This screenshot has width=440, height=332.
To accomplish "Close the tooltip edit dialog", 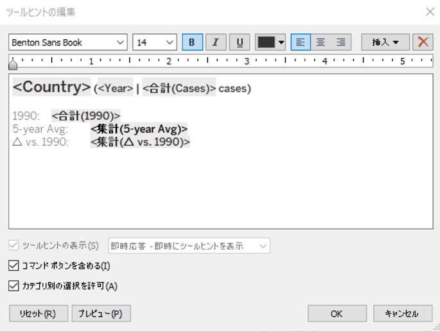I will [429, 12].
